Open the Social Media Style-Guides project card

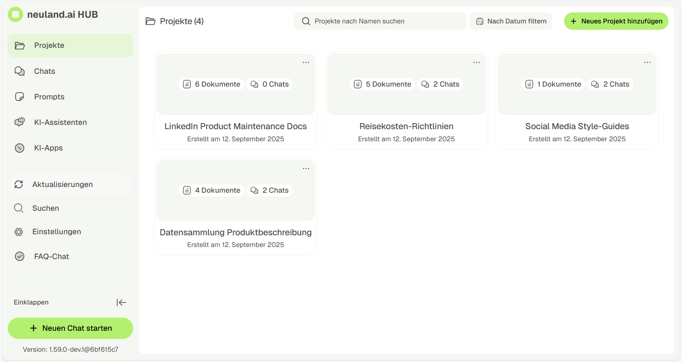pos(577,126)
